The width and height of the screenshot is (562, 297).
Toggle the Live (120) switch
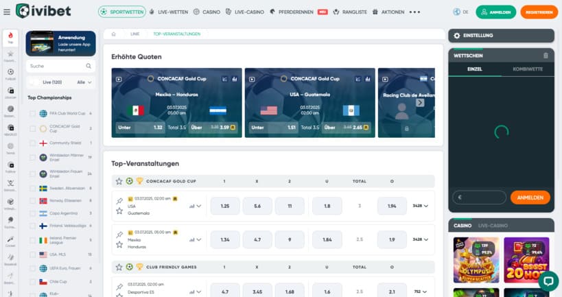coord(34,82)
